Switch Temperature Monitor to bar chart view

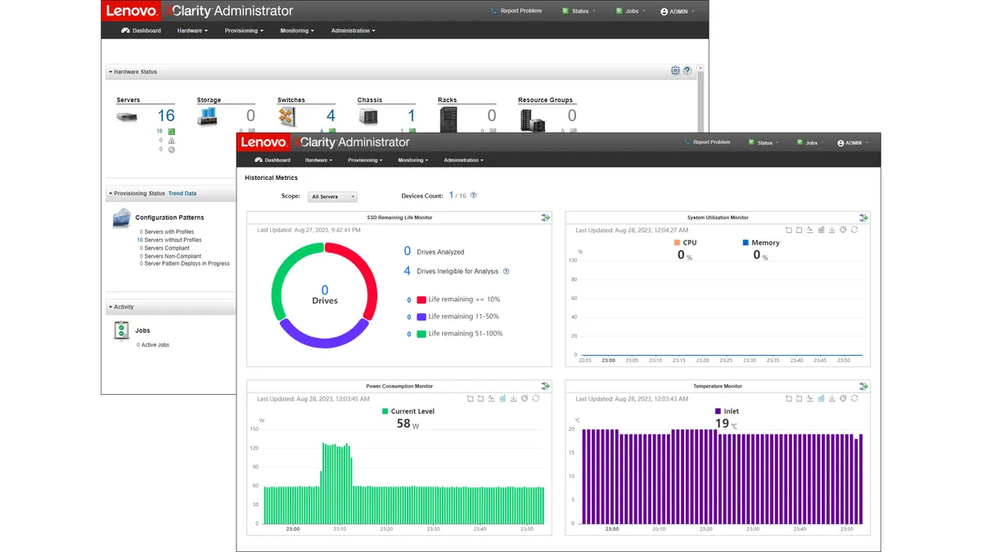point(821,399)
